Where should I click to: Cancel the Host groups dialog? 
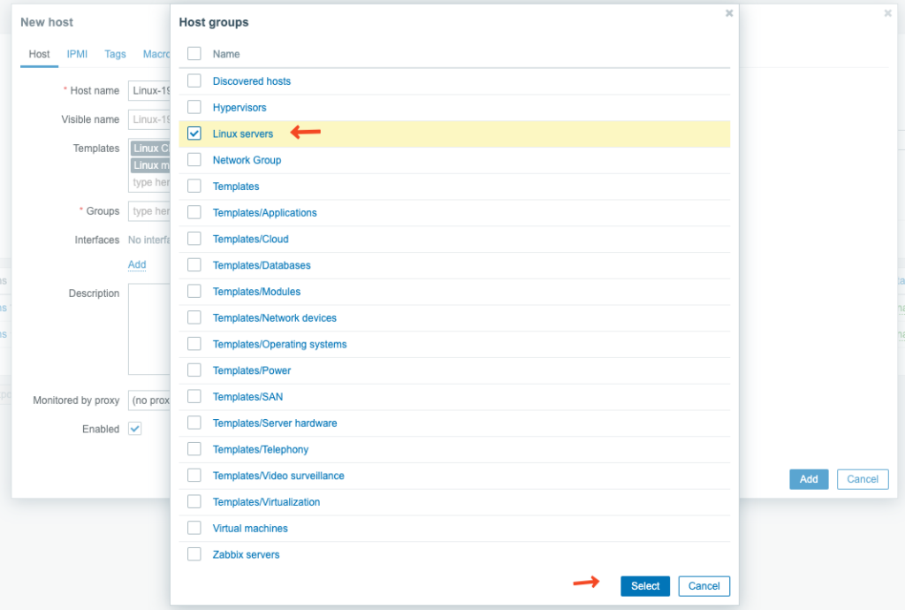click(703, 586)
